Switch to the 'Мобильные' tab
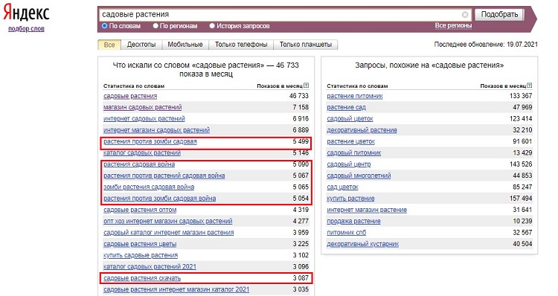558x296 pixels. point(185,45)
